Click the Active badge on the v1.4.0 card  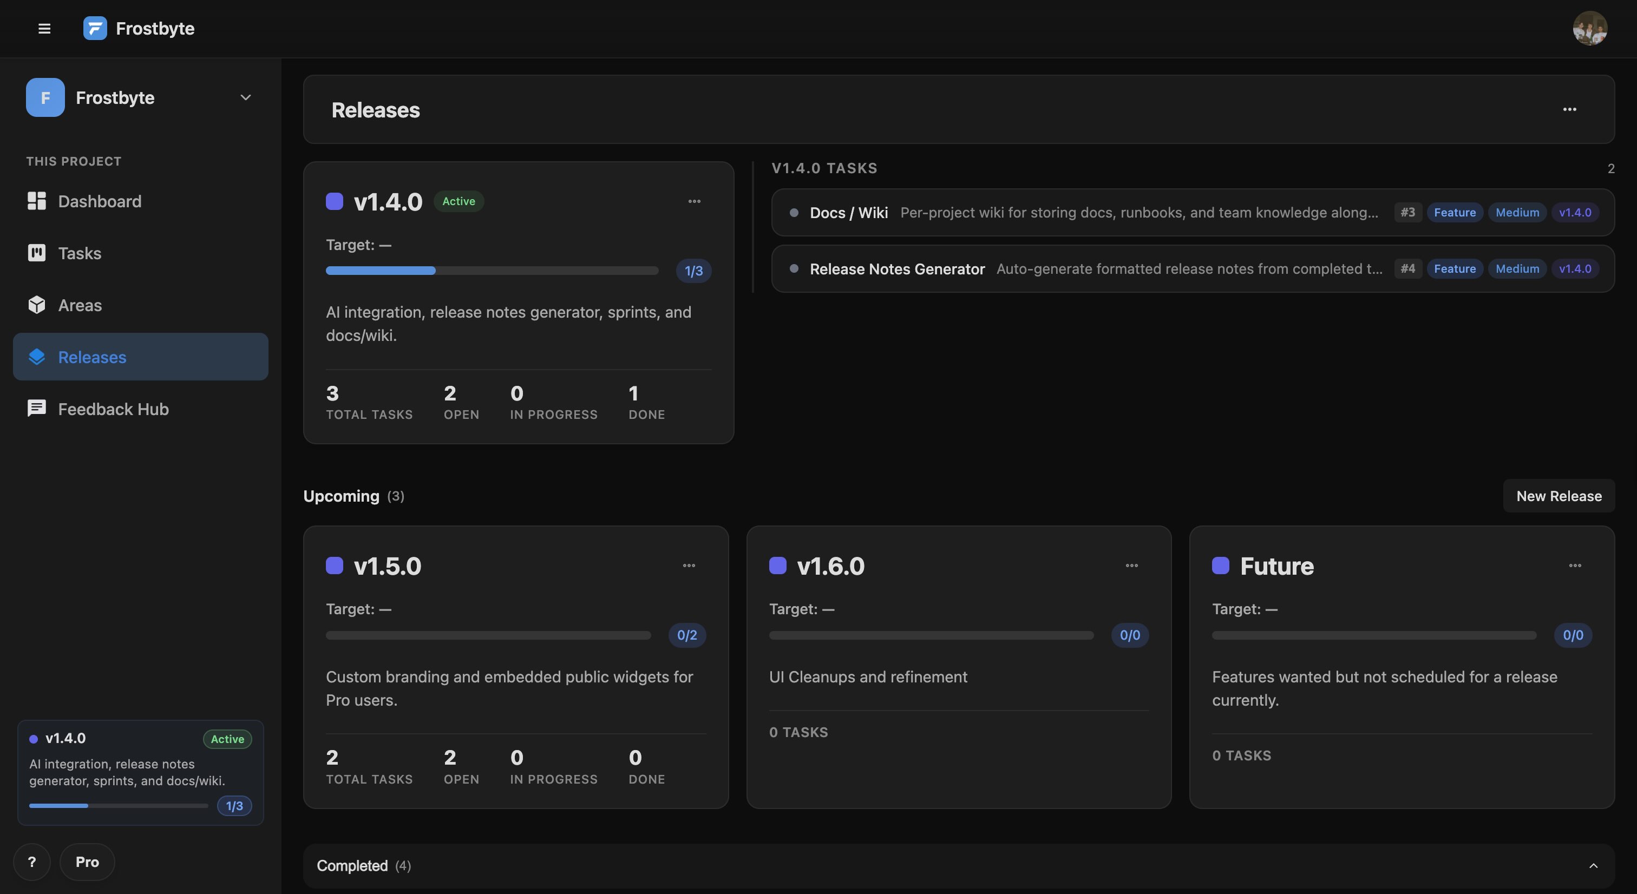coord(459,201)
